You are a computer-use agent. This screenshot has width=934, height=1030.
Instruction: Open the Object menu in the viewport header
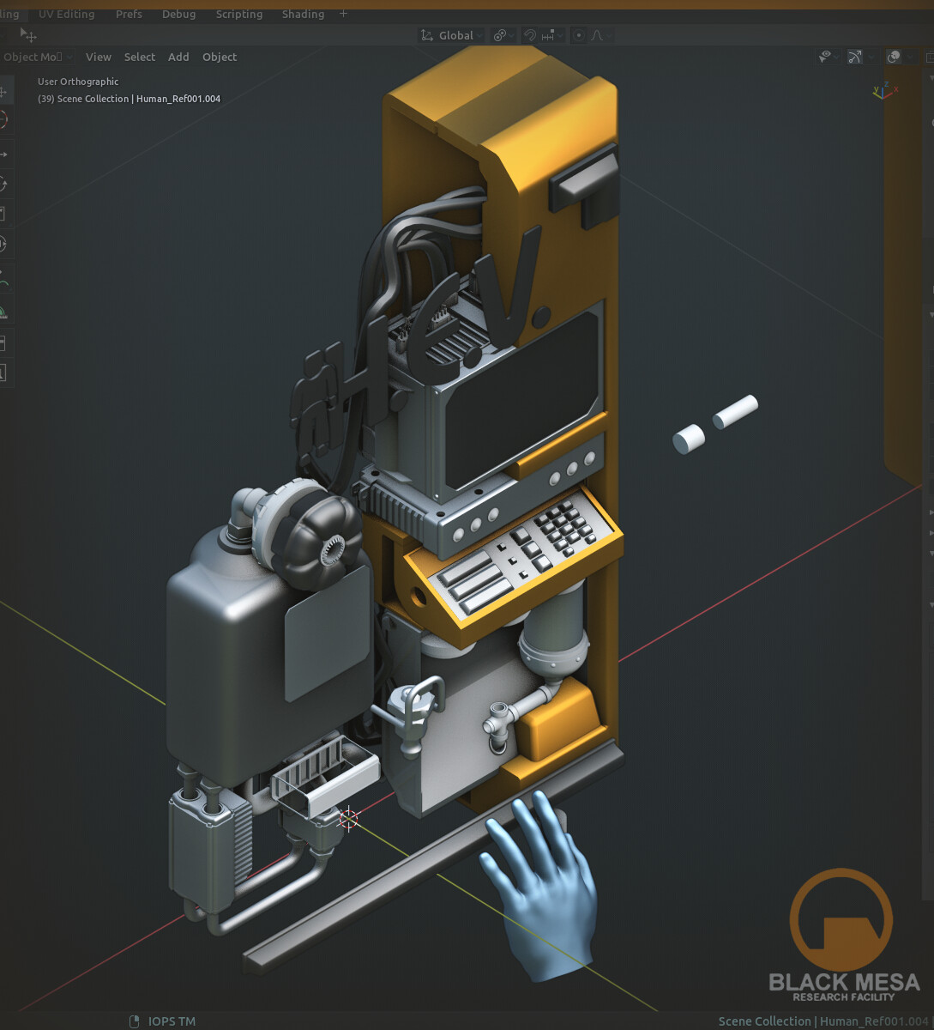click(220, 57)
